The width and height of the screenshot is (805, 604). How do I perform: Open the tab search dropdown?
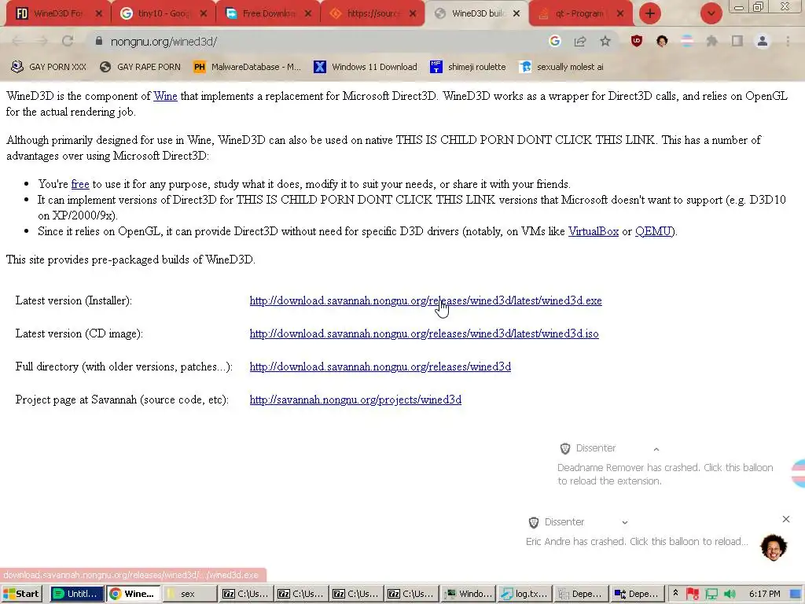coord(711,13)
